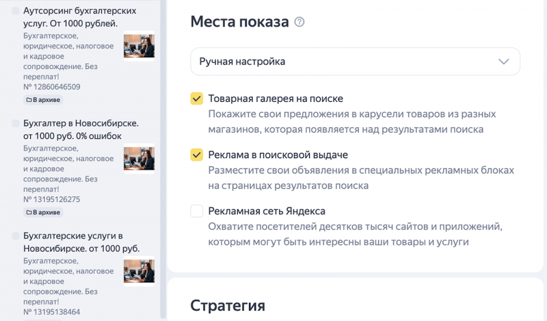Open ad title Бухгалтерские услуги в Новосибирске
The image size is (547, 321).
point(81,242)
